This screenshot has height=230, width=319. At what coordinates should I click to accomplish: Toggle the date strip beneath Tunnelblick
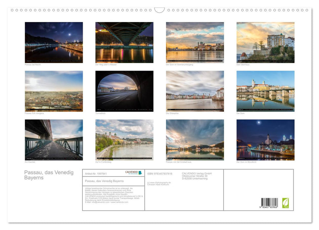(x=124, y=109)
